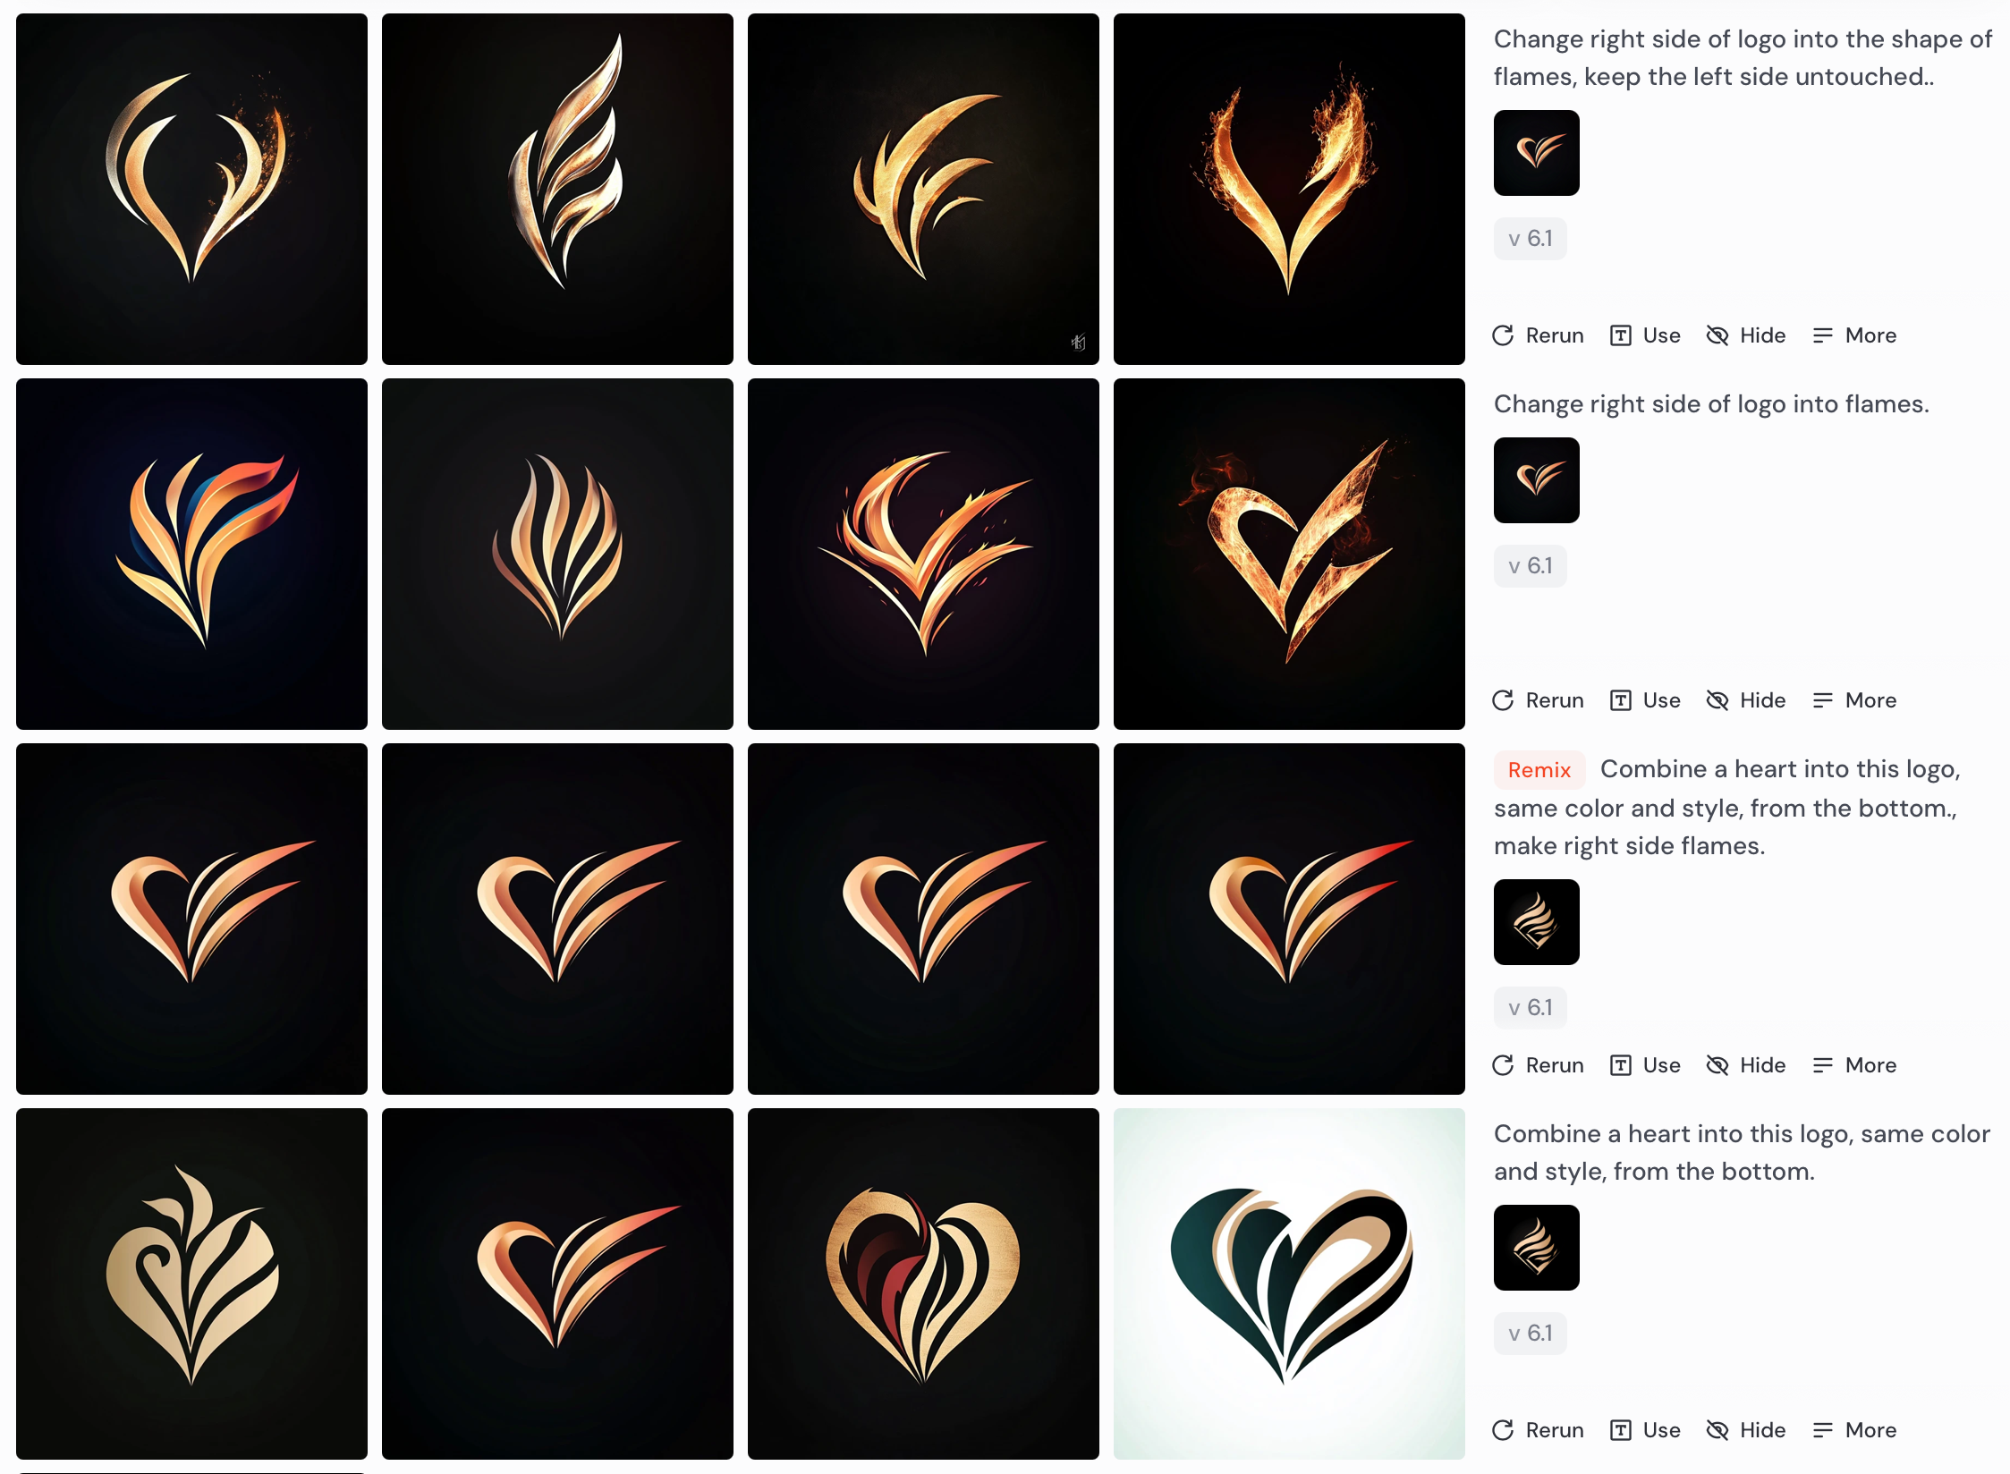Click the small icon at corner of third top-row image
Viewport: 2010px width, 1474px height.
pyautogui.click(x=1079, y=343)
